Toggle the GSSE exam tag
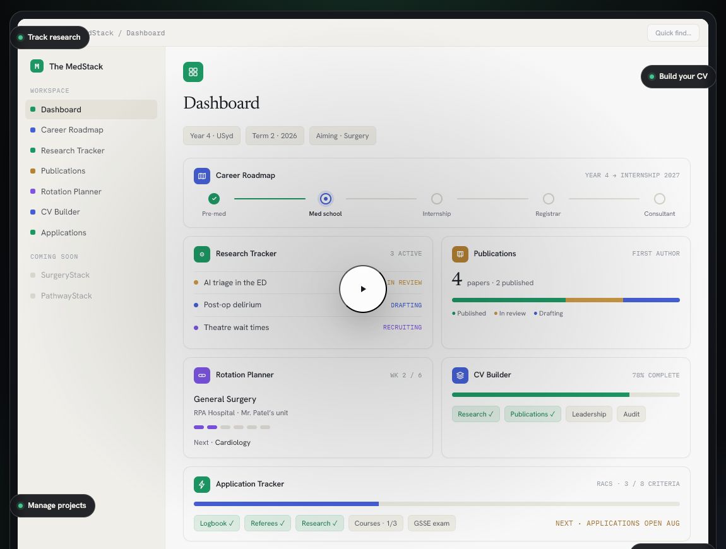 point(432,524)
